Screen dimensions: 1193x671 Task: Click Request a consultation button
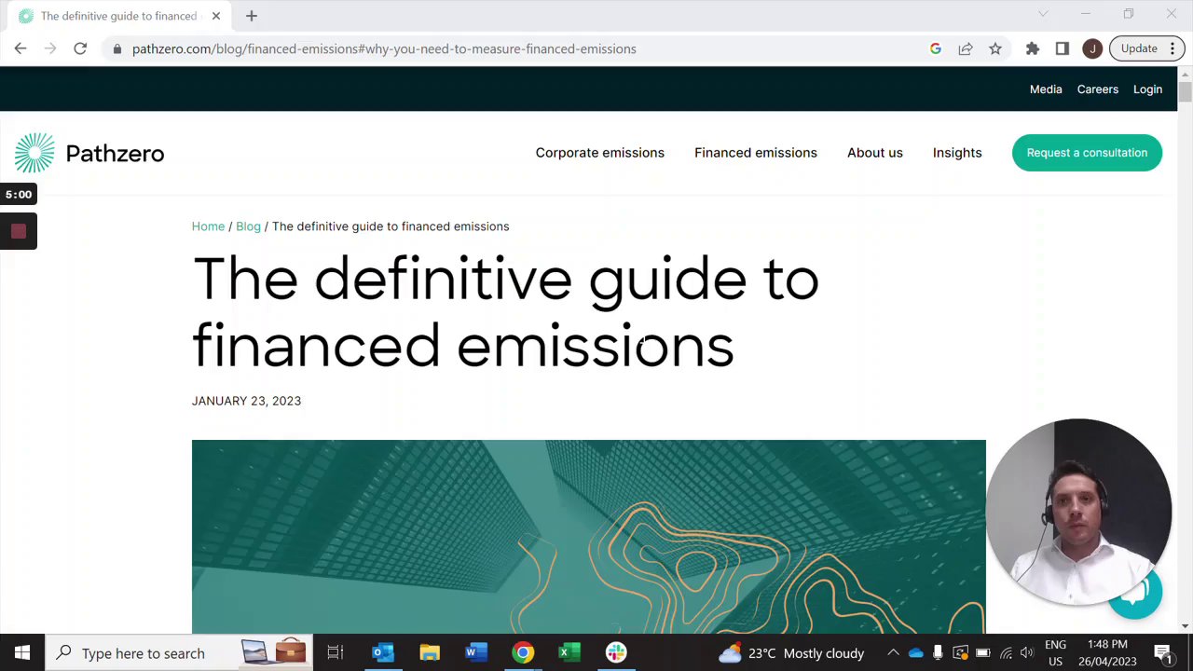pyautogui.click(x=1087, y=153)
